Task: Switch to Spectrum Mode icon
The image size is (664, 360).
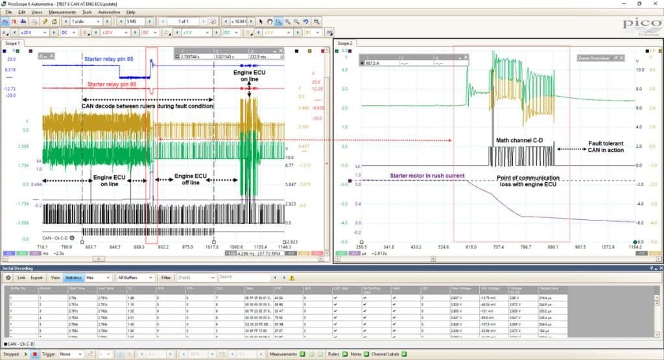Action: (23, 21)
